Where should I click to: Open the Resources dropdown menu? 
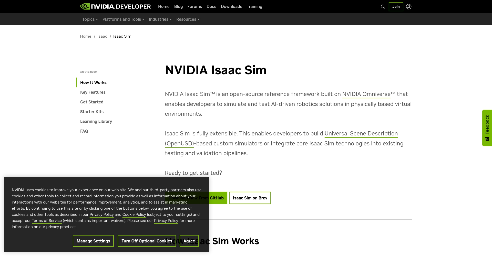pos(188,19)
